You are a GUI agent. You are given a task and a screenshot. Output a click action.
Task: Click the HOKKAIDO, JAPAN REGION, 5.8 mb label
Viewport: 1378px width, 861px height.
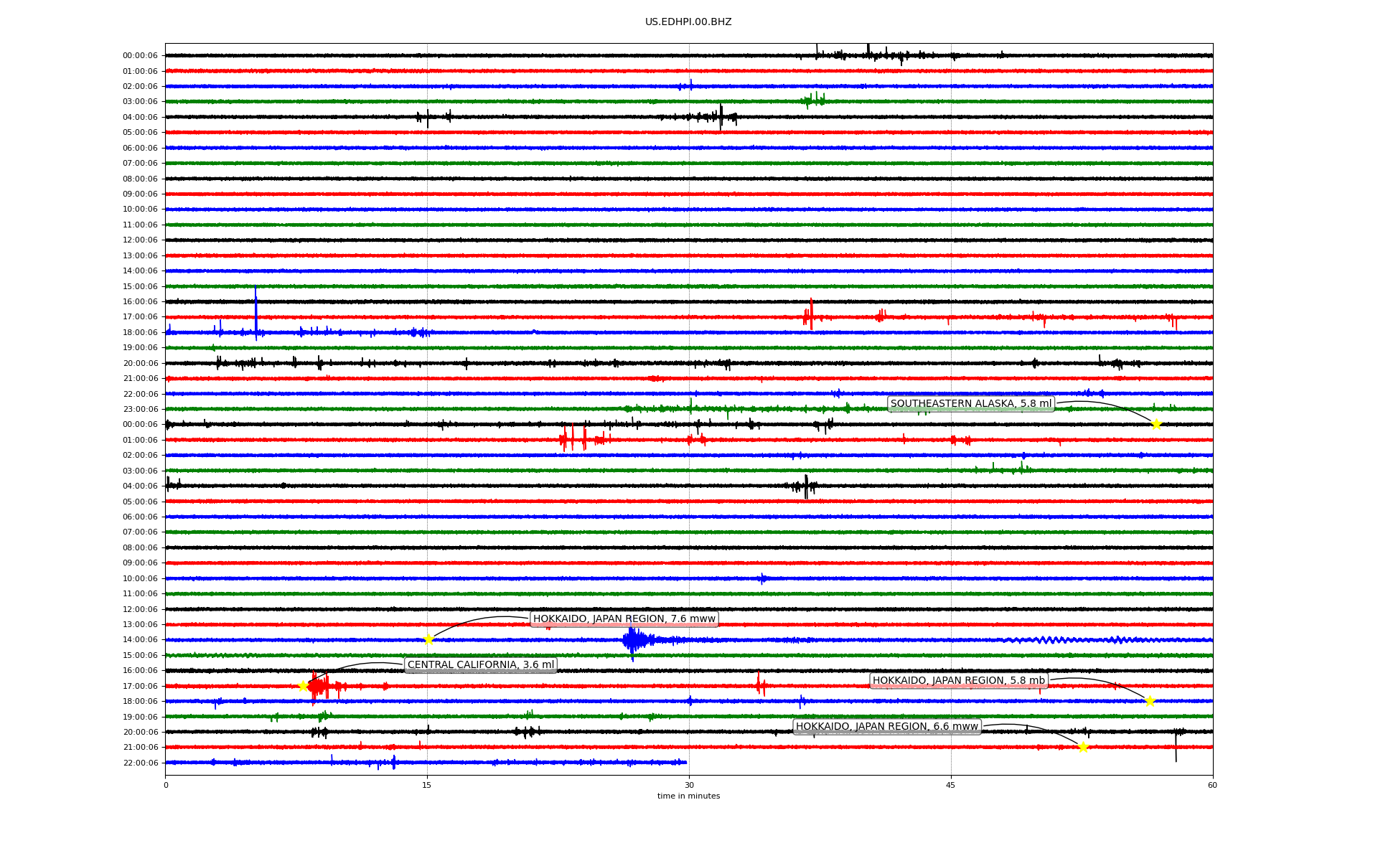pyautogui.click(x=958, y=681)
